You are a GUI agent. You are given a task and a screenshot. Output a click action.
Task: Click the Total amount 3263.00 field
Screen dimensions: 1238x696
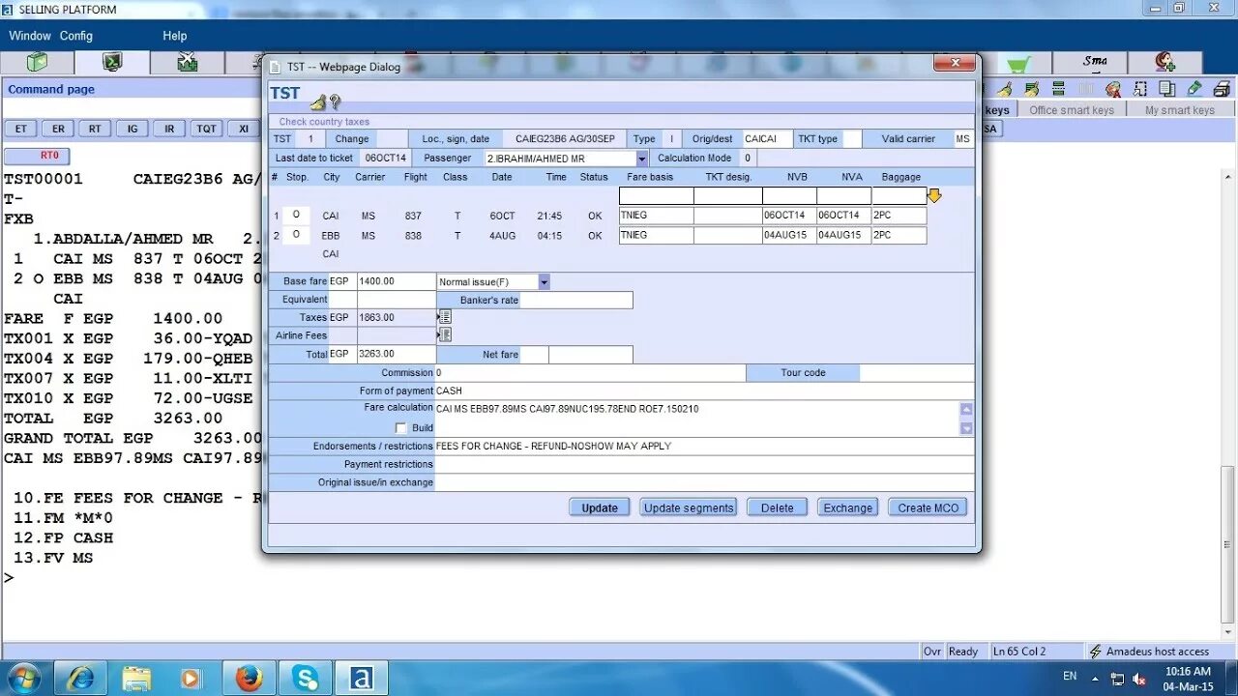[x=397, y=355]
